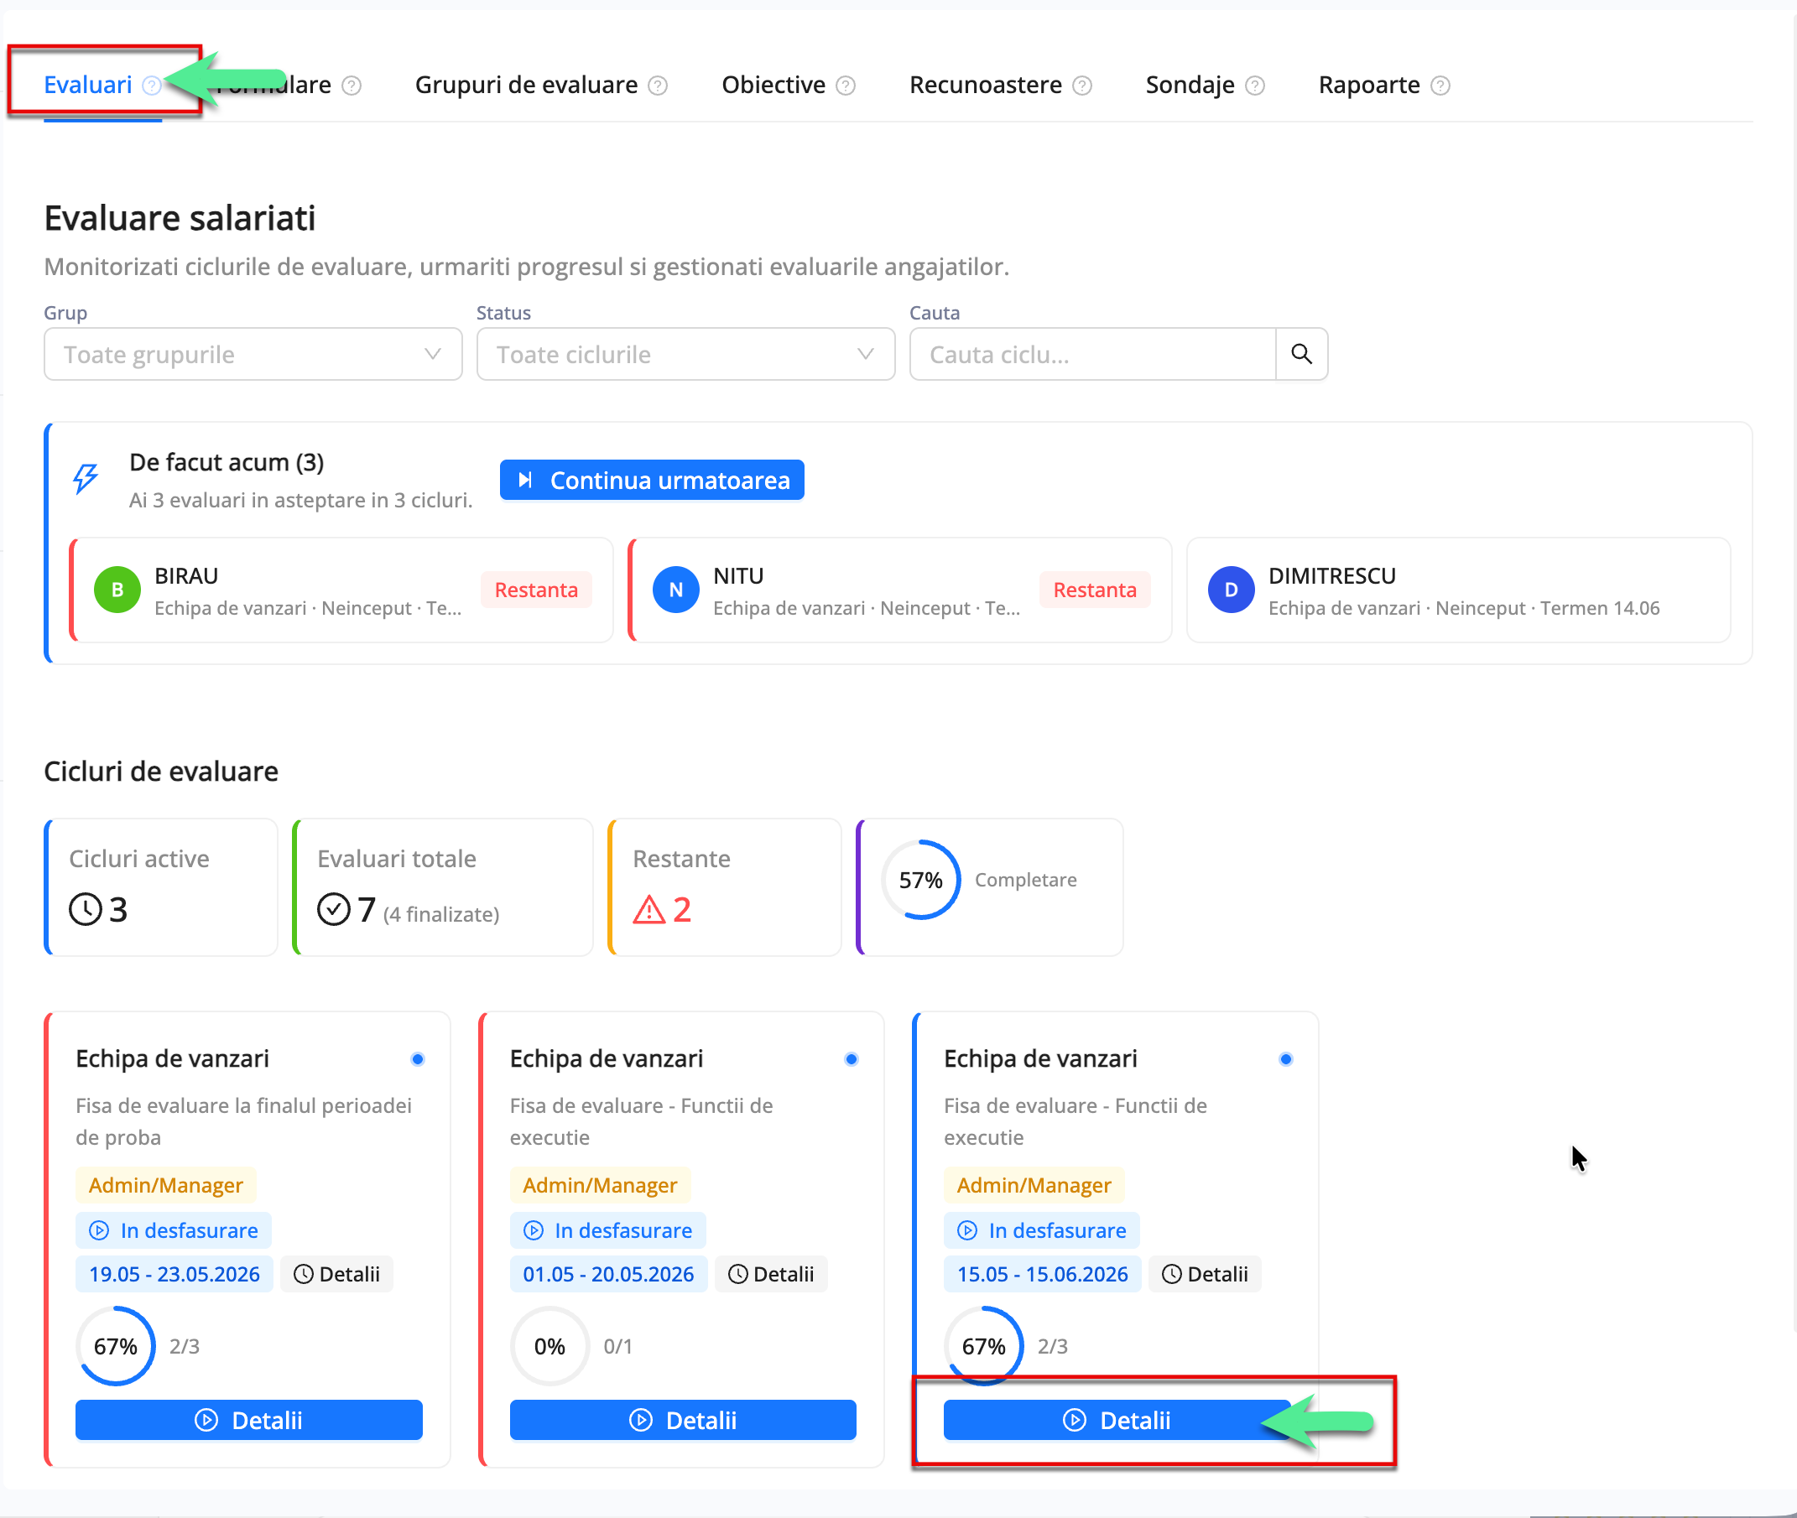
Task: Click the 19.05 - 23.05.2026 date badge
Action: coord(174,1274)
